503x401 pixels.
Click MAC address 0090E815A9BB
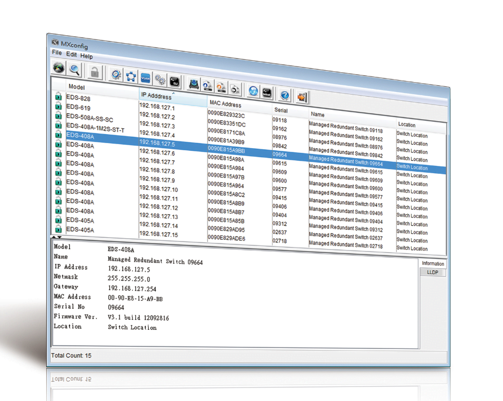pyautogui.click(x=226, y=149)
